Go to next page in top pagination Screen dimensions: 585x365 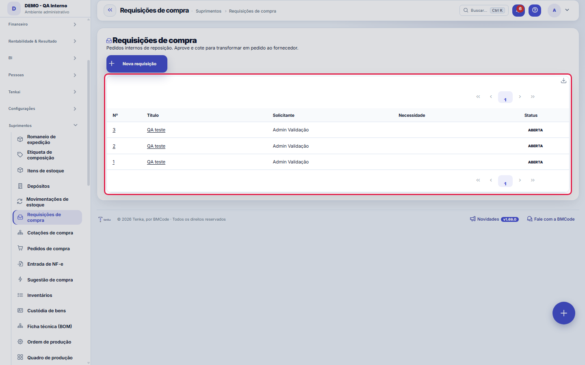520,97
